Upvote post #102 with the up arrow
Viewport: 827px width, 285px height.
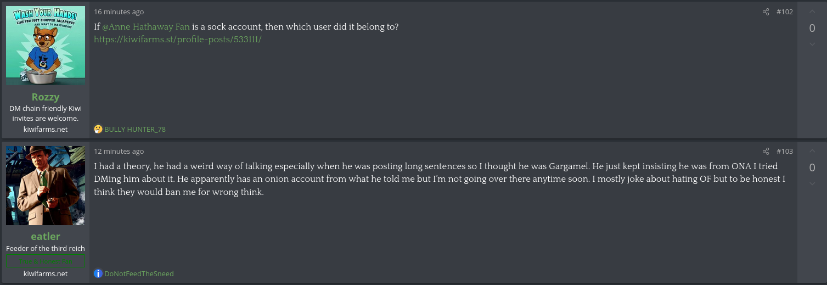click(812, 12)
